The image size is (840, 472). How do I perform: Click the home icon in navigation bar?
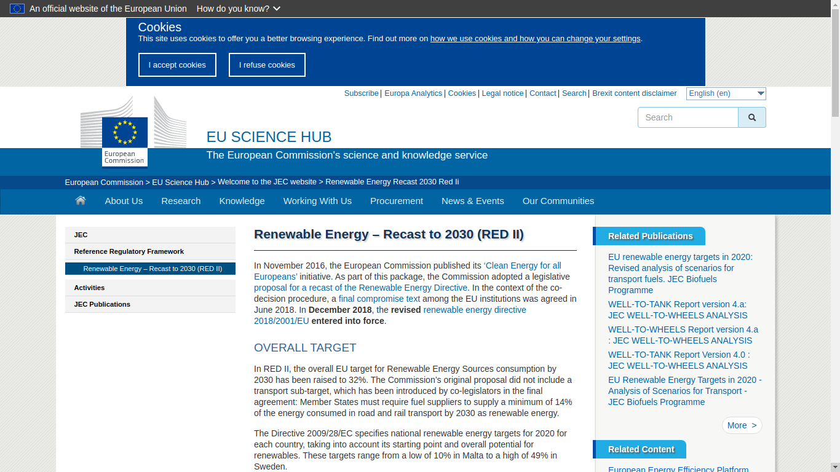click(80, 200)
